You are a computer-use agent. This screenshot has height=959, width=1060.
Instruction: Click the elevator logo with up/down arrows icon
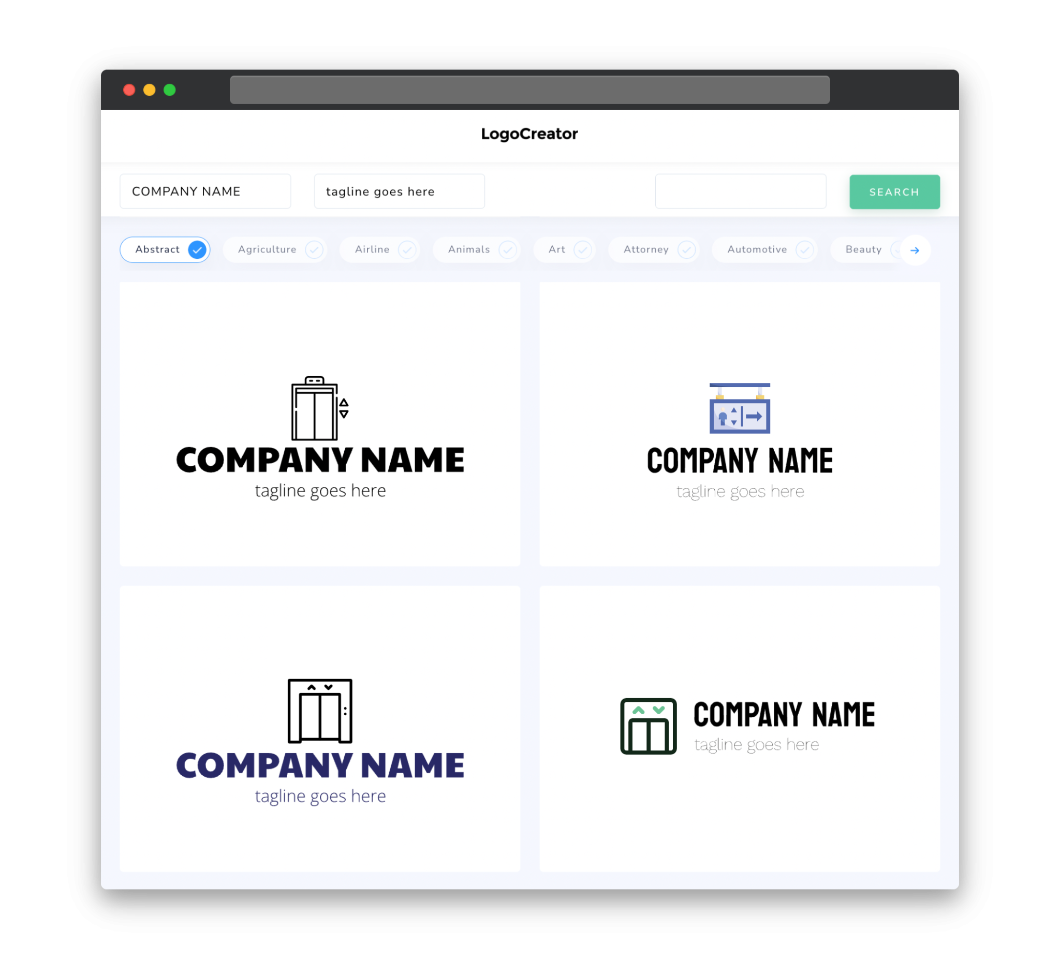pos(318,407)
